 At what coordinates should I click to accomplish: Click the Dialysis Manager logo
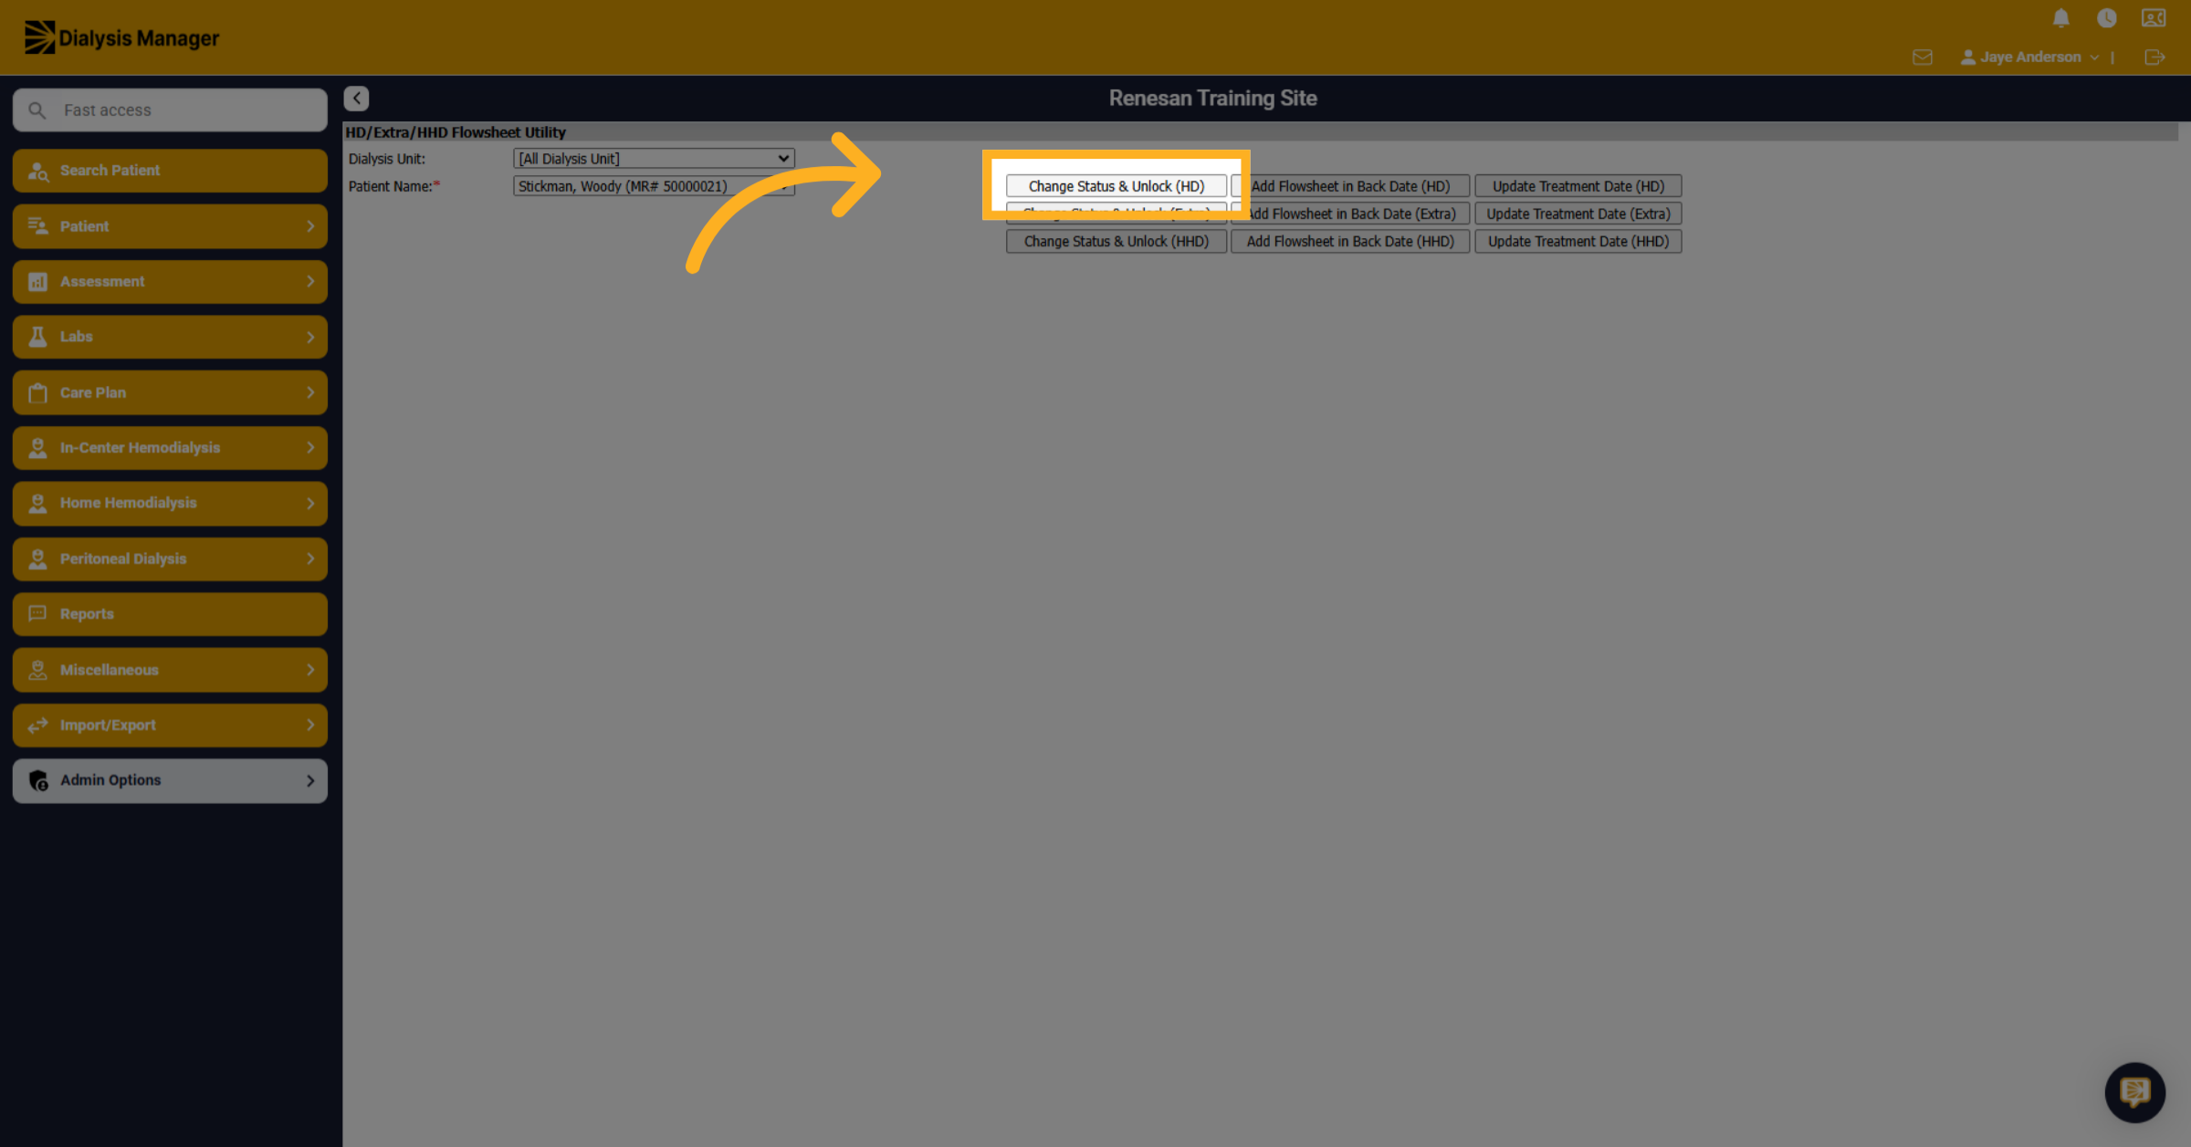point(121,37)
